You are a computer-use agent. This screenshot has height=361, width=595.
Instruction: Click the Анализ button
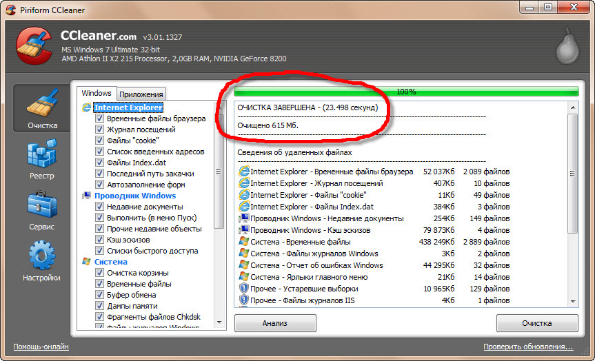pyautogui.click(x=275, y=324)
